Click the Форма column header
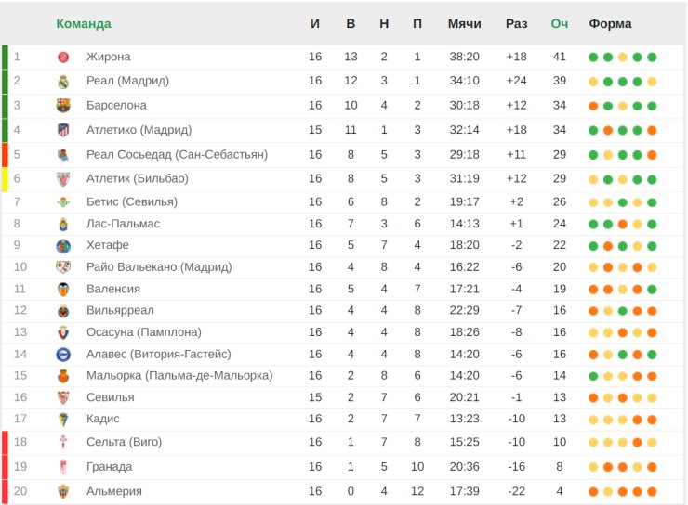 (x=610, y=24)
